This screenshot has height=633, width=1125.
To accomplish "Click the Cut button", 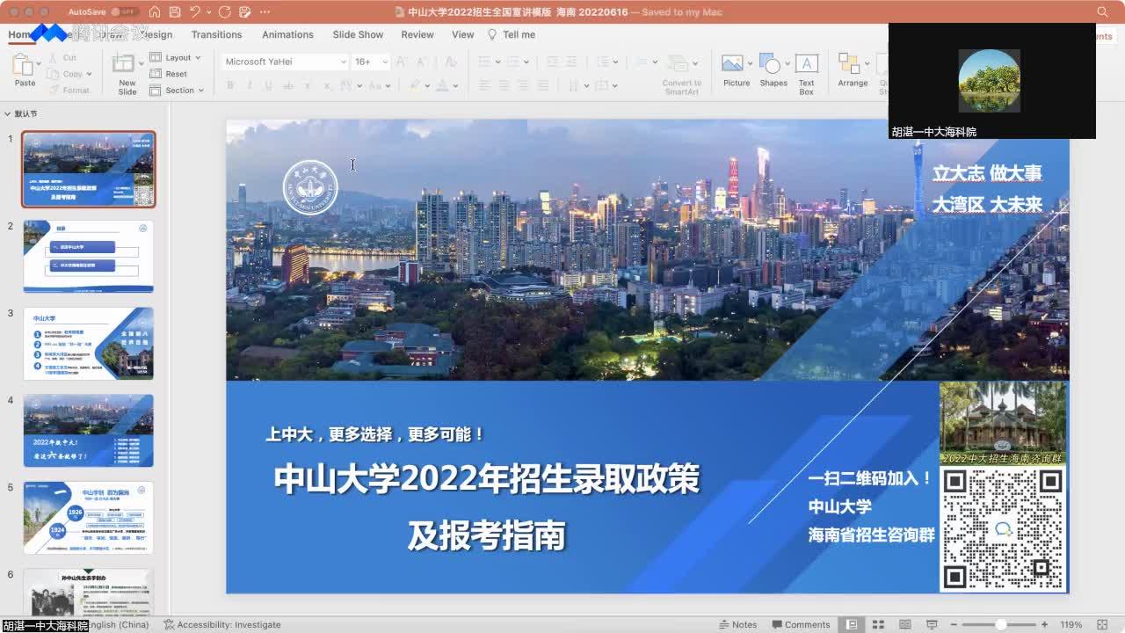I will coord(62,58).
